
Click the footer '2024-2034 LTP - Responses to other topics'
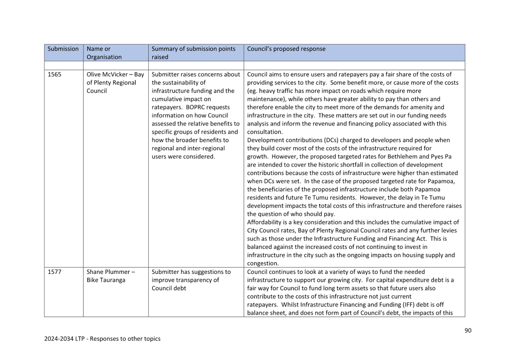pos(102,339)
